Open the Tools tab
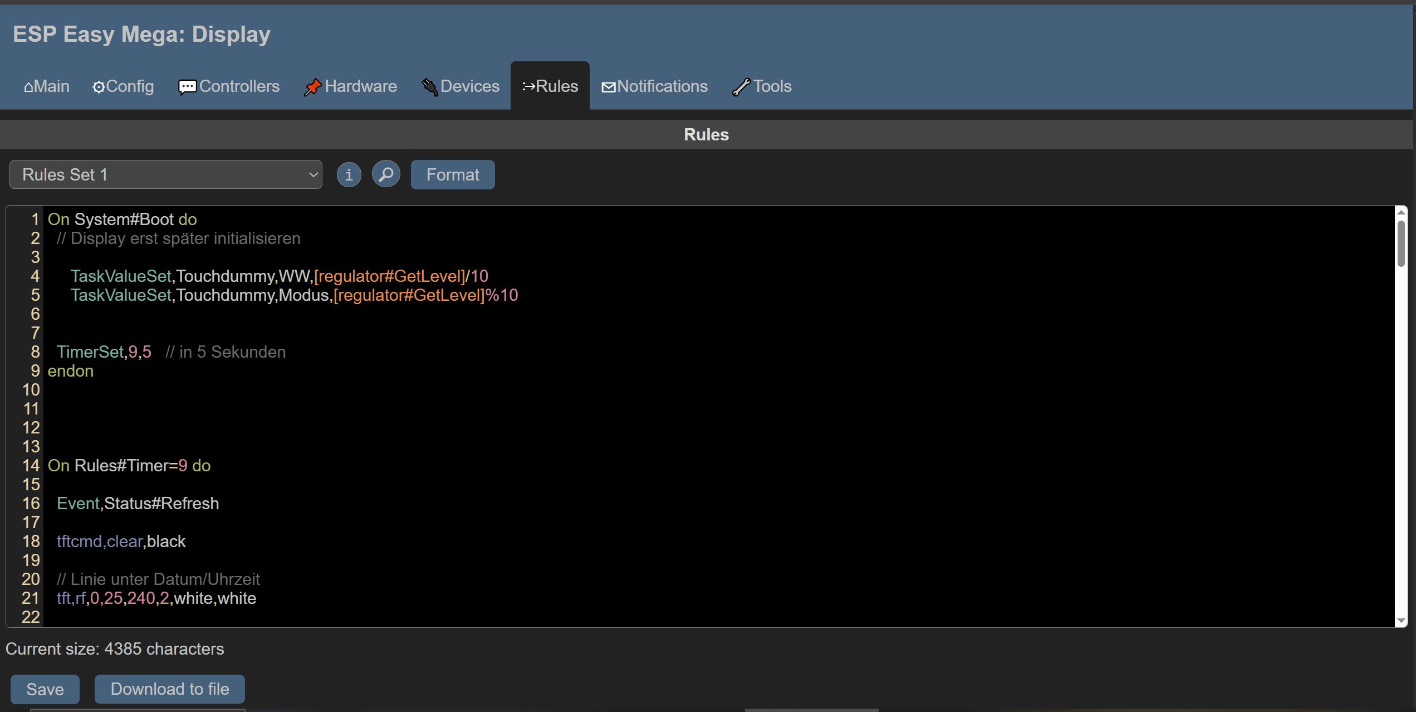 point(762,86)
